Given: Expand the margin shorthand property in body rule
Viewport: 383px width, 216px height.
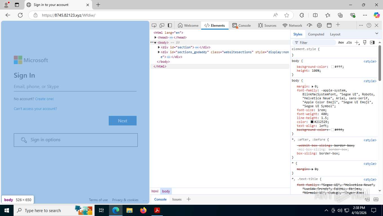Looking at the screenshot, I should coord(313,87).
